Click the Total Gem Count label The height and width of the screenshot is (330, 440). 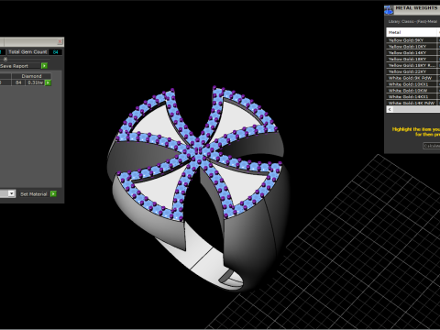[27, 52]
